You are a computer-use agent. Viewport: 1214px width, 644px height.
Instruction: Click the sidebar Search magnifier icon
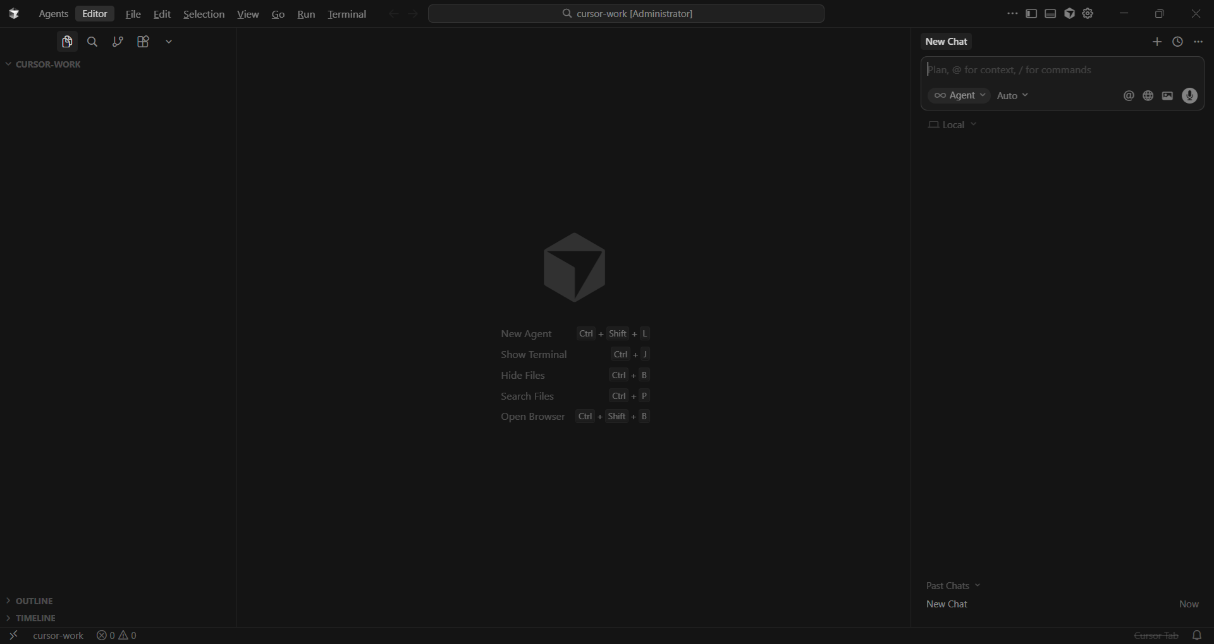pos(92,42)
